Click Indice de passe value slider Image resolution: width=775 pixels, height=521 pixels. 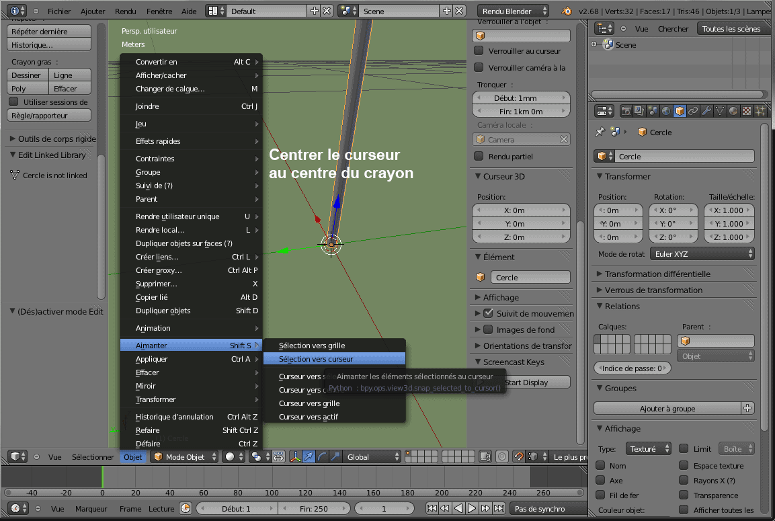pos(632,368)
